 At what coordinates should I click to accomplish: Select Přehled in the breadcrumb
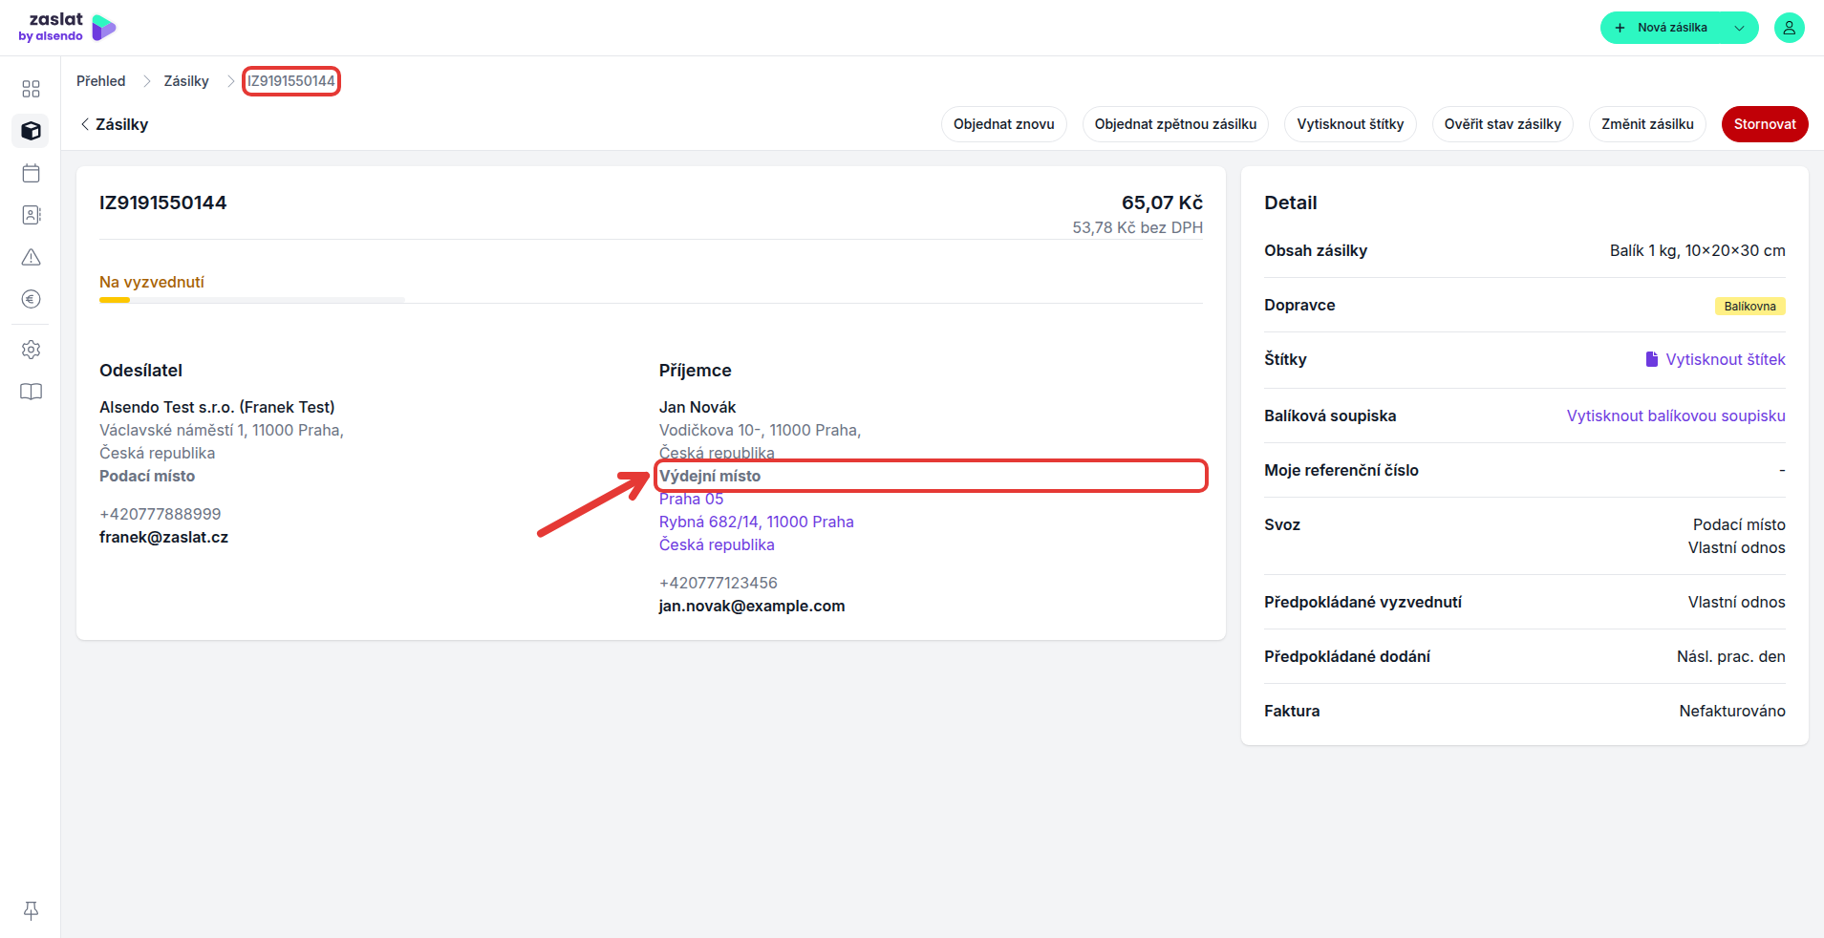tap(101, 81)
